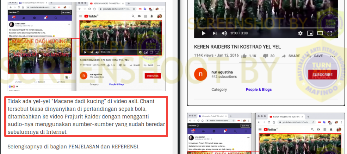Click youtube.com address bar in upper-left image
347x154 pixels.
117,9
